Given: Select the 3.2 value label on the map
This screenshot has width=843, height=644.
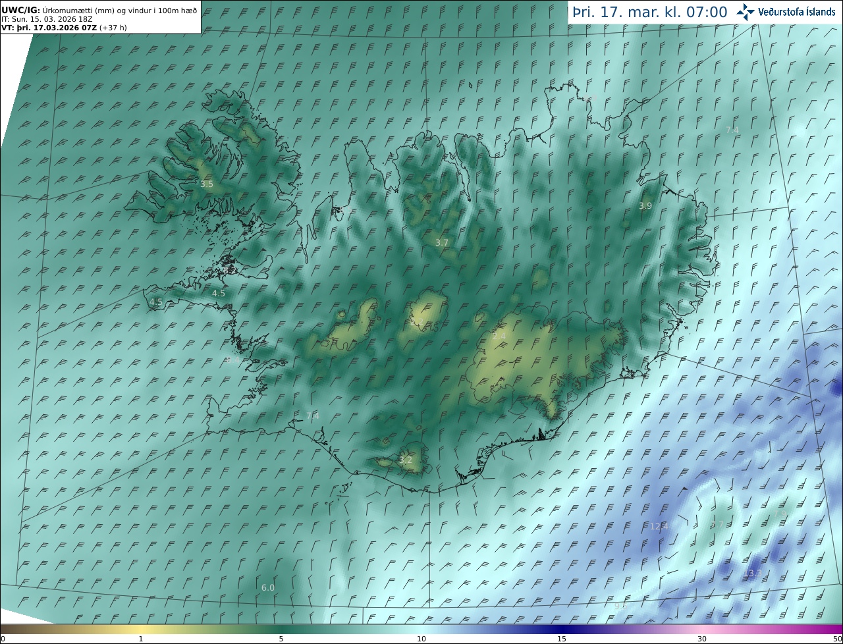Looking at the screenshot, I should coord(406,460).
